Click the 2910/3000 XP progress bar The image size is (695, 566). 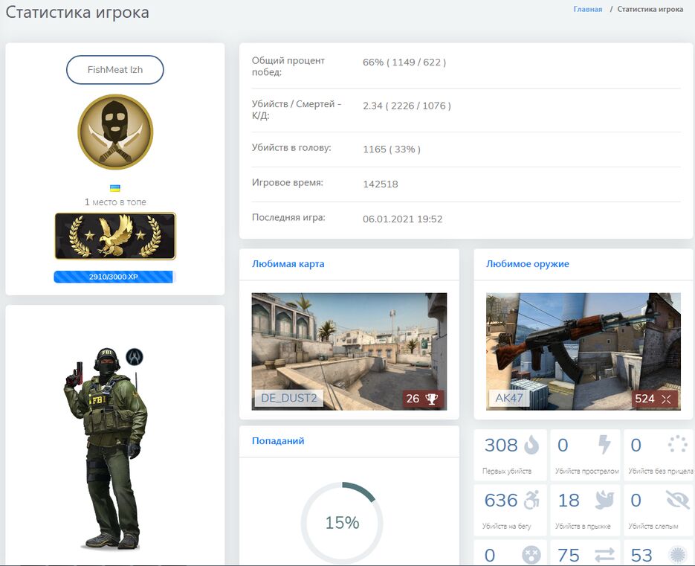[x=114, y=277]
